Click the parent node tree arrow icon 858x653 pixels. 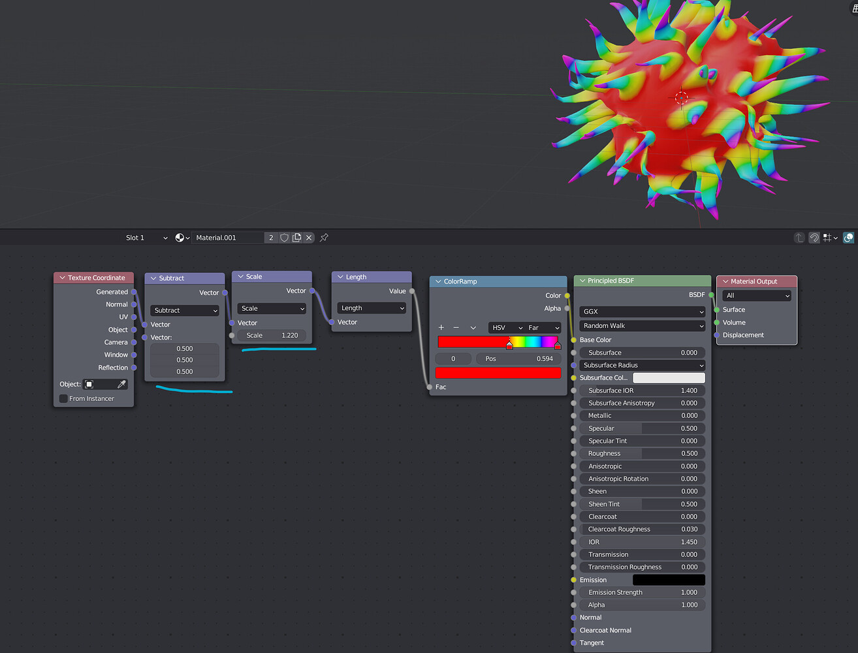799,238
